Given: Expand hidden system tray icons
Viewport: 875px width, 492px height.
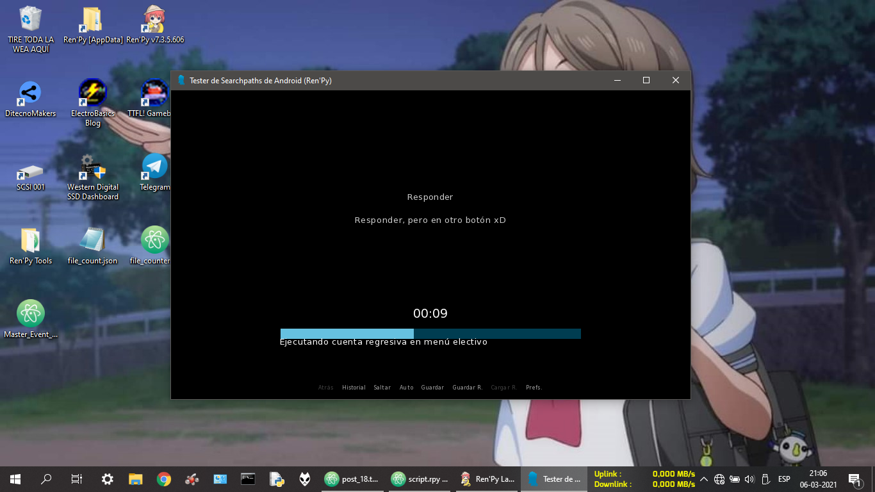Looking at the screenshot, I should 703,479.
